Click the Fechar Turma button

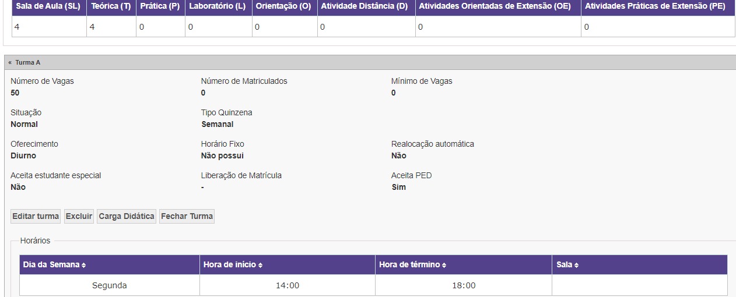pos(187,216)
